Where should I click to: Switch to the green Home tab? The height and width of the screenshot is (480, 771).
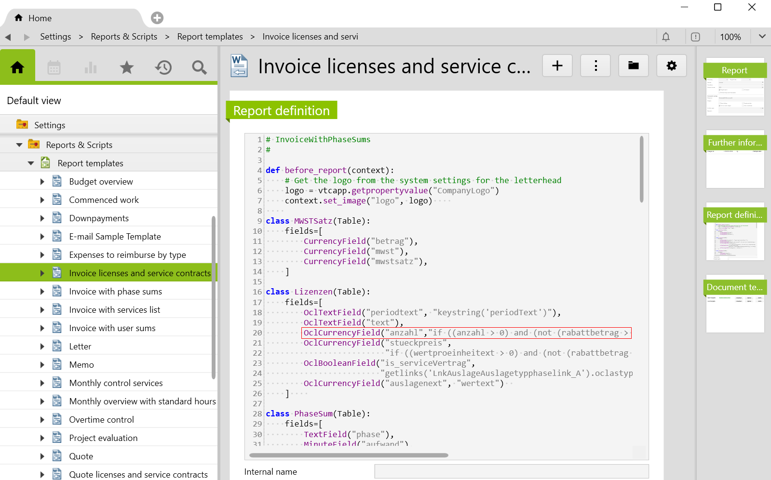[18, 67]
